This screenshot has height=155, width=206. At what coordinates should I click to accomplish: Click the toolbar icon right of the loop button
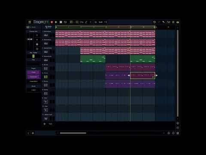point(71,22)
